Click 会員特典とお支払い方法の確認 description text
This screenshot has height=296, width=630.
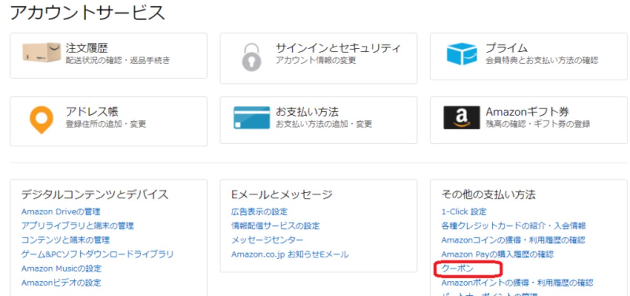(542, 61)
